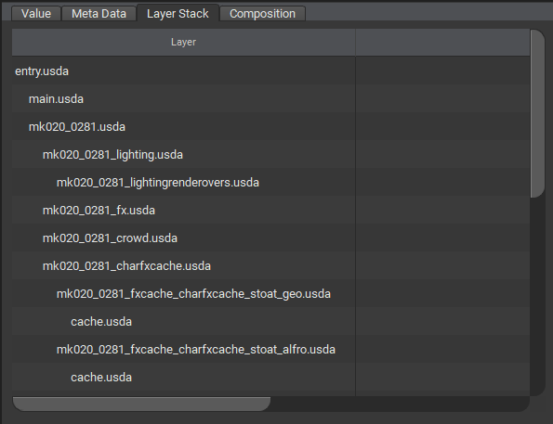Select the Layer Stack tab
The height and width of the screenshot is (424, 553).
click(x=178, y=13)
